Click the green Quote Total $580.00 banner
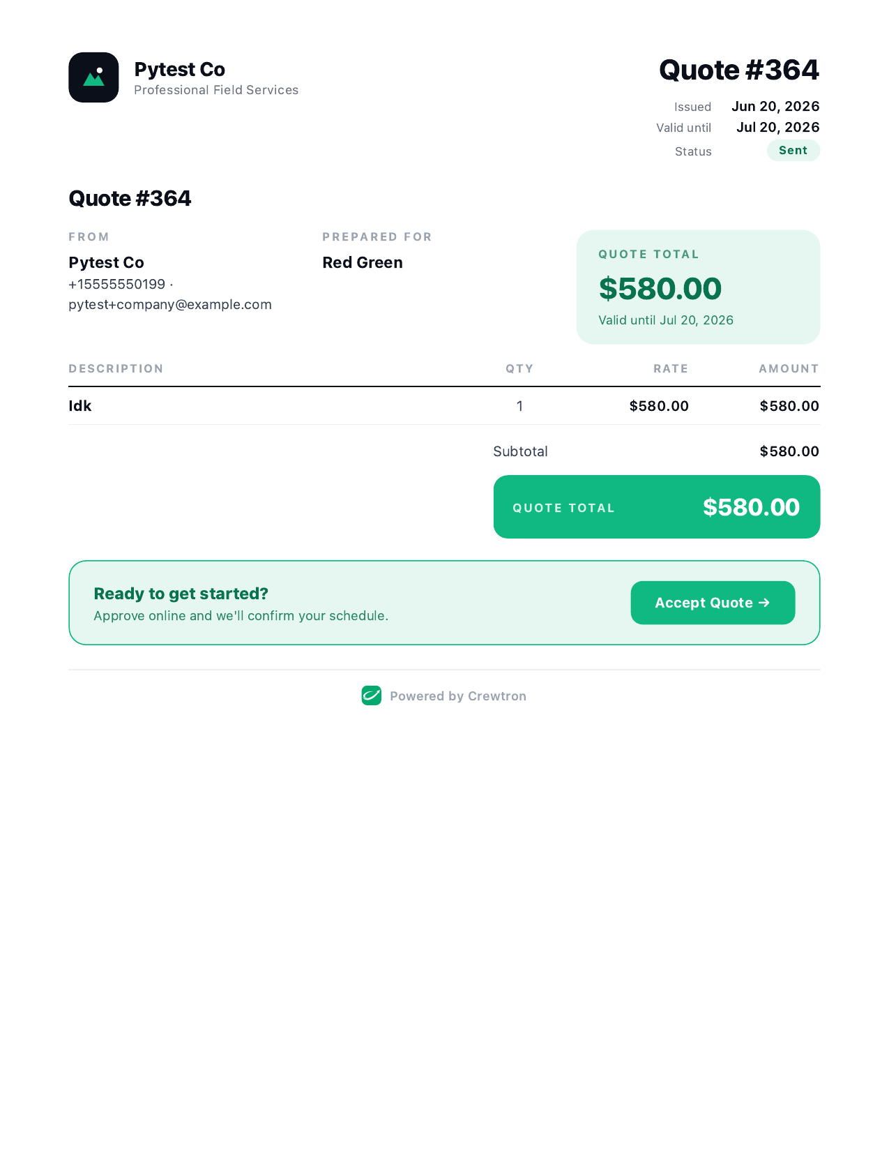Image resolution: width=889 pixels, height=1151 pixels. coord(657,507)
